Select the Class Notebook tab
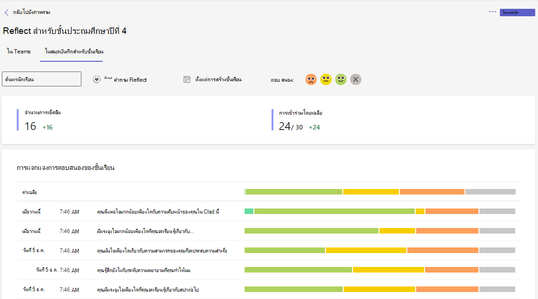The height and width of the screenshot is (299, 538). click(x=74, y=52)
